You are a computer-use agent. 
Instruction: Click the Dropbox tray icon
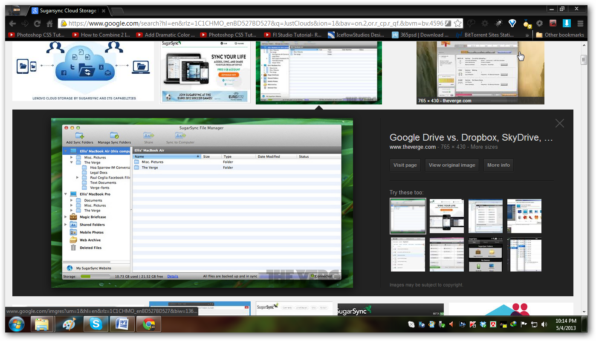(483, 325)
